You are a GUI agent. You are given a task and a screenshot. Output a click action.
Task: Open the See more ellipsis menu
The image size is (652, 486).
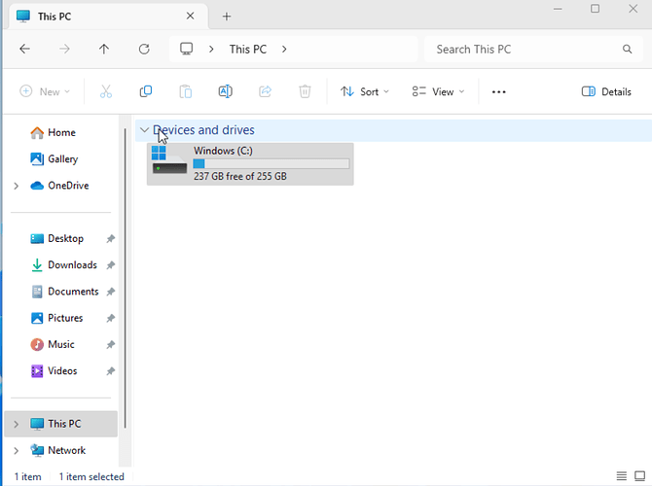498,91
